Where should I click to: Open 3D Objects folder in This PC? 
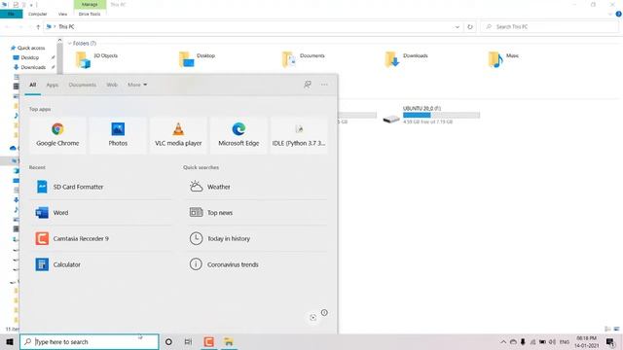point(97,59)
